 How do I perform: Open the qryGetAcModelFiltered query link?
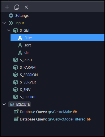pos(67,119)
